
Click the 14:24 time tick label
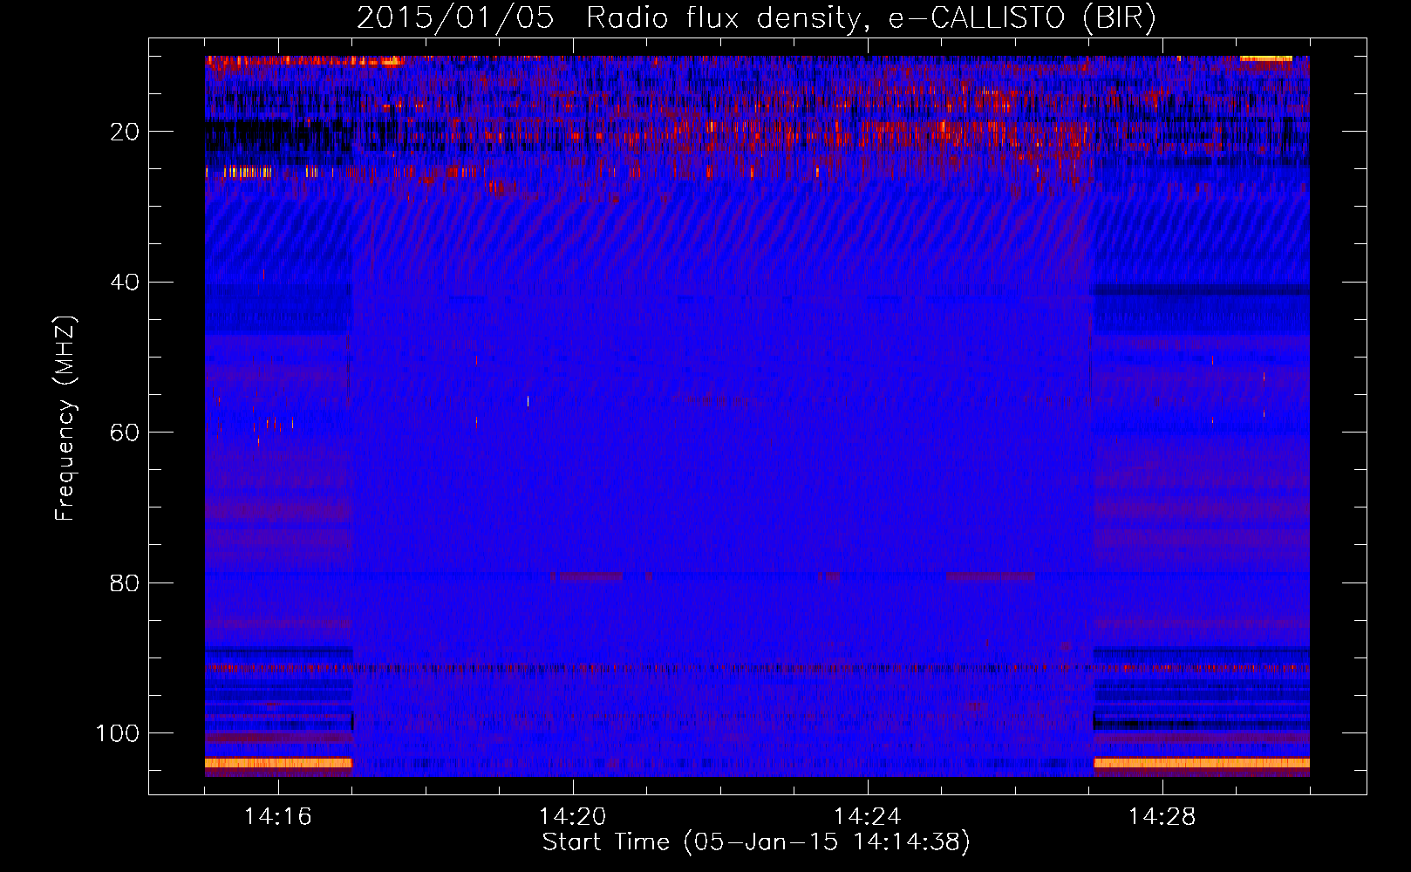coord(868,817)
